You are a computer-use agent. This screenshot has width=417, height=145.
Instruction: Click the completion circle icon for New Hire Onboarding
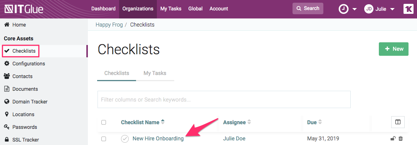tap(125, 138)
